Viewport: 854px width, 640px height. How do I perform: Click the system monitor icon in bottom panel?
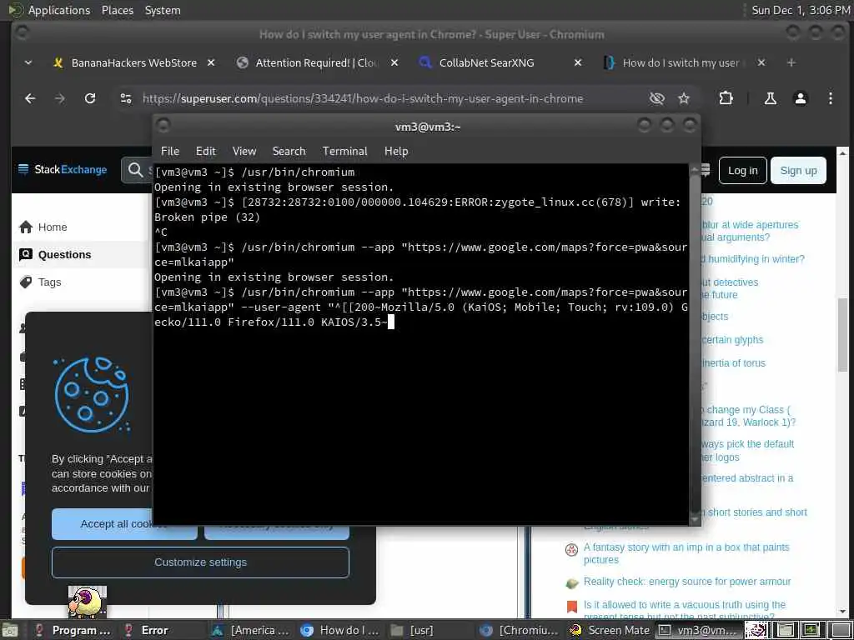811,630
